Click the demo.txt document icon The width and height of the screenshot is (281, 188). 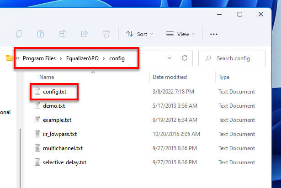(x=37, y=105)
